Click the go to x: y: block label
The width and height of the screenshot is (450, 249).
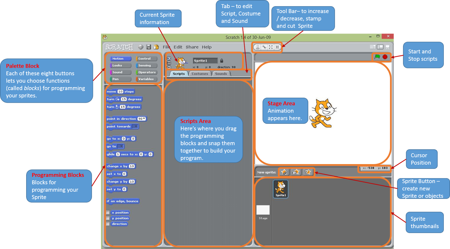coord(114,139)
